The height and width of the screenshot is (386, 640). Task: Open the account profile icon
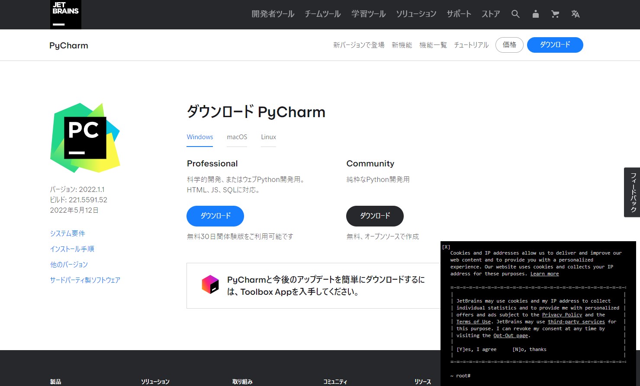coord(536,14)
